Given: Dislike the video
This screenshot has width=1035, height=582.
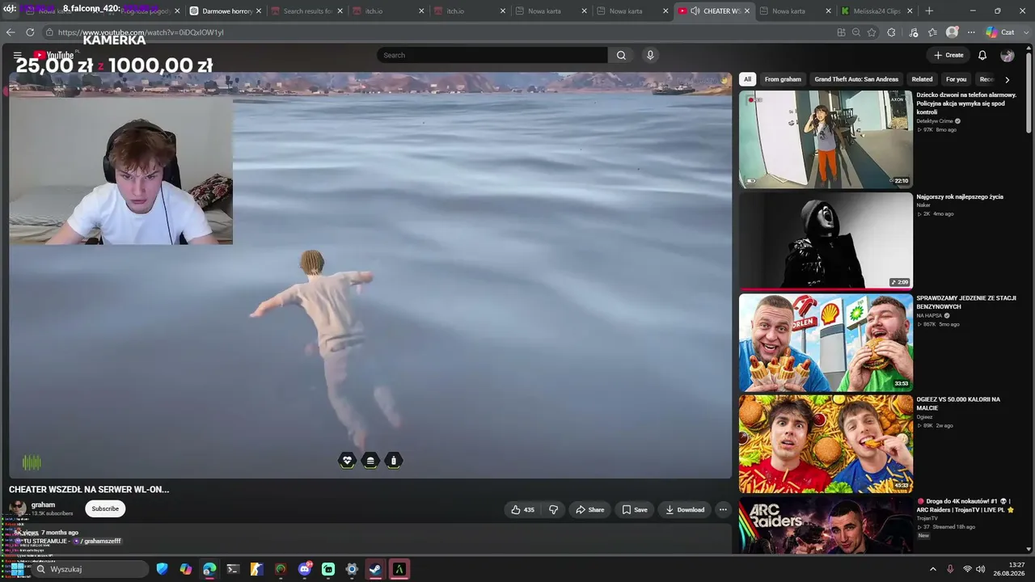Looking at the screenshot, I should 554,509.
